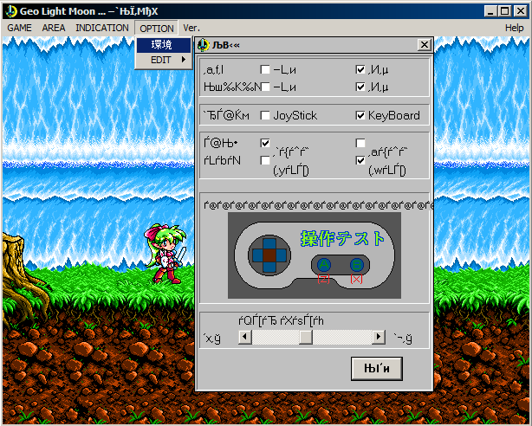Click the slider track left of the thumb
The width and height of the screenshot is (532, 426).
276,338
